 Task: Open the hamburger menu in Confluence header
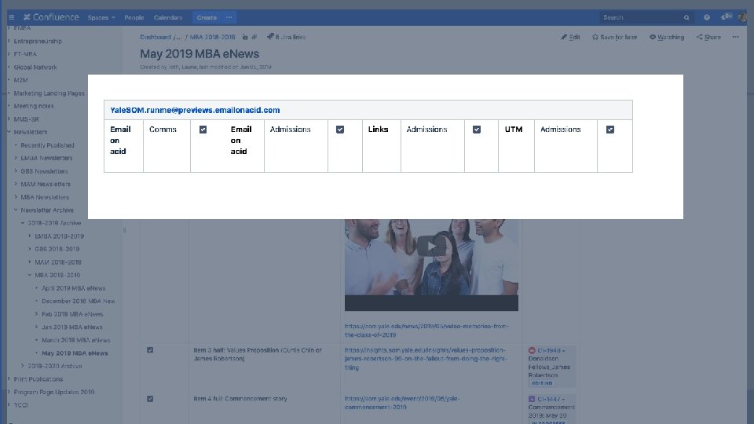pyautogui.click(x=12, y=17)
